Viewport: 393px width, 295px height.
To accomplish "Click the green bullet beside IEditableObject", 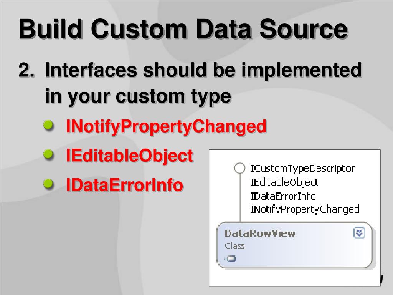I will tap(49, 155).
